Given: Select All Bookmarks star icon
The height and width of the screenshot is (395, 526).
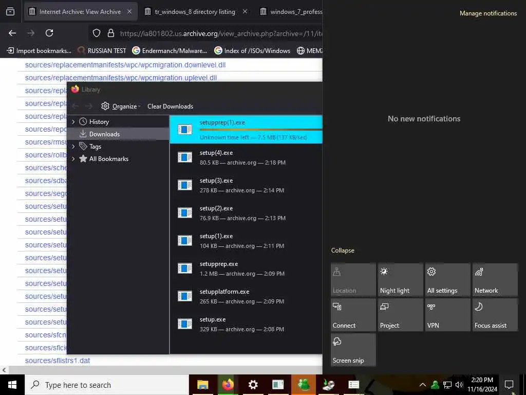Looking at the screenshot, I should 83,158.
